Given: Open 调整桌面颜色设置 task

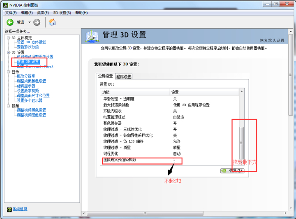Looking at the screenshot, I should [x=31, y=81].
